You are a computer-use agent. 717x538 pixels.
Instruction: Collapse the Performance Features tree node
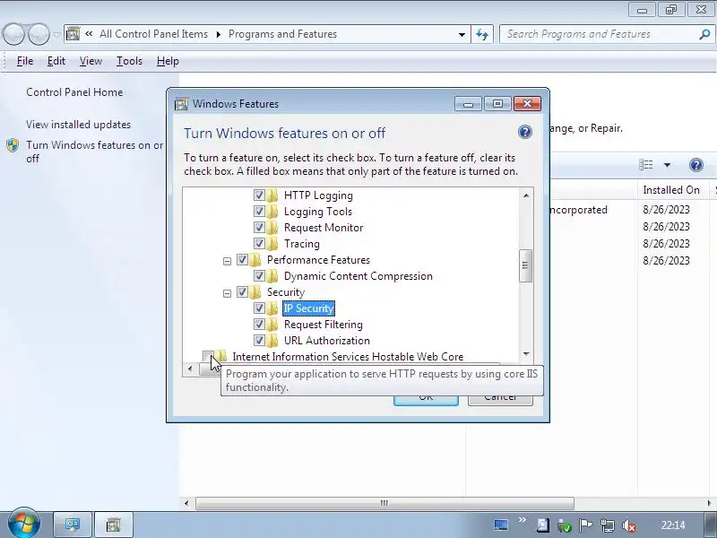(227, 261)
